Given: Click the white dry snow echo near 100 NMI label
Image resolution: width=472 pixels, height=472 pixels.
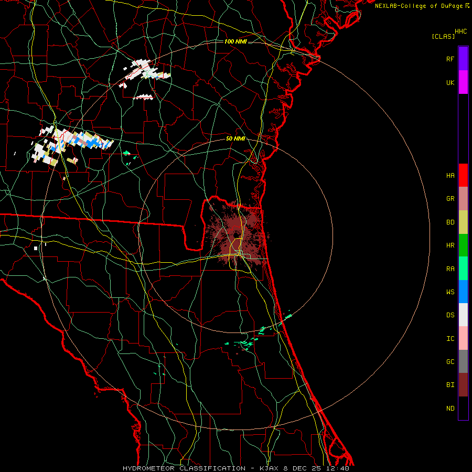Looking at the screenshot, I should tap(145, 73).
